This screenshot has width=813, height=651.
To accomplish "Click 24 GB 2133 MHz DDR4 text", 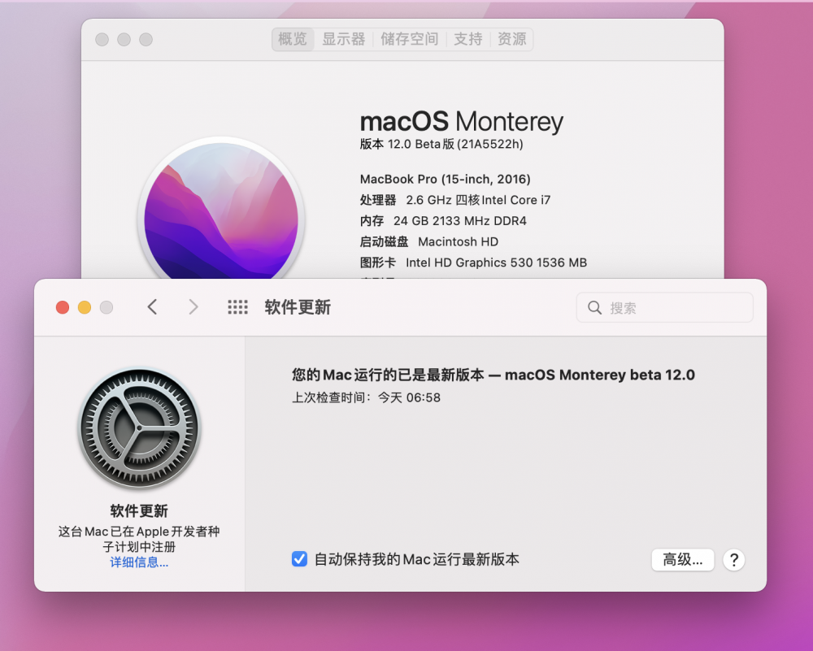I will coord(460,221).
